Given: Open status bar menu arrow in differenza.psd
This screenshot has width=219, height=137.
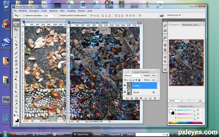Looking at the screenshot, I should [x=109, y=122].
